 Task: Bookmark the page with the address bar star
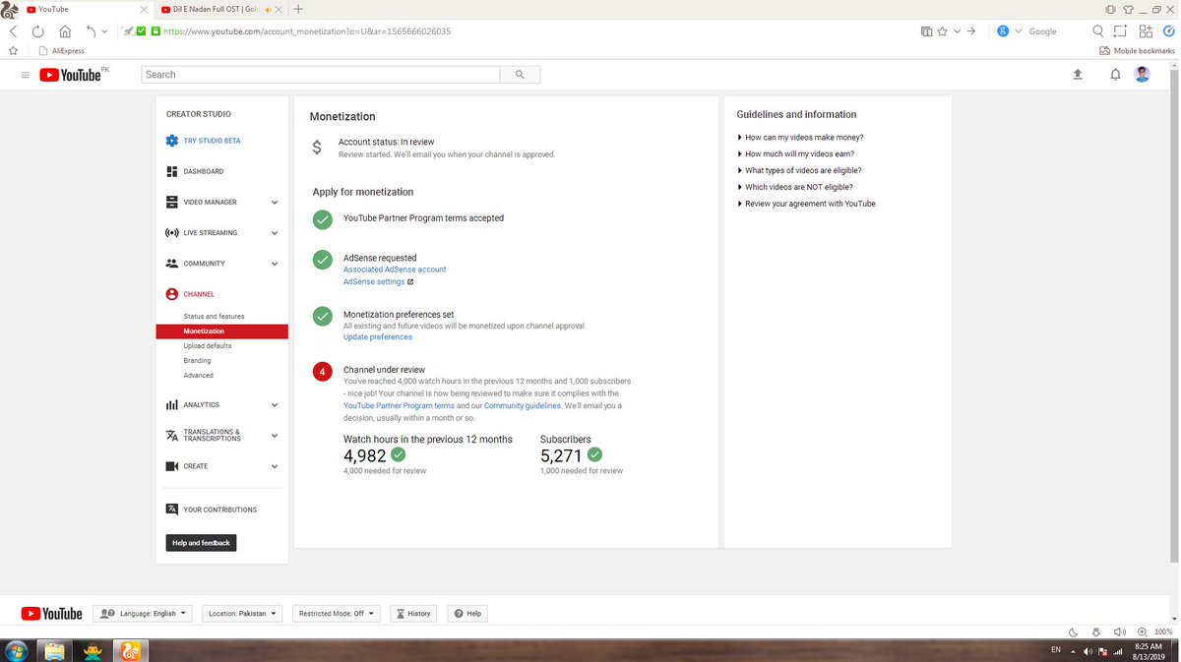coord(943,31)
